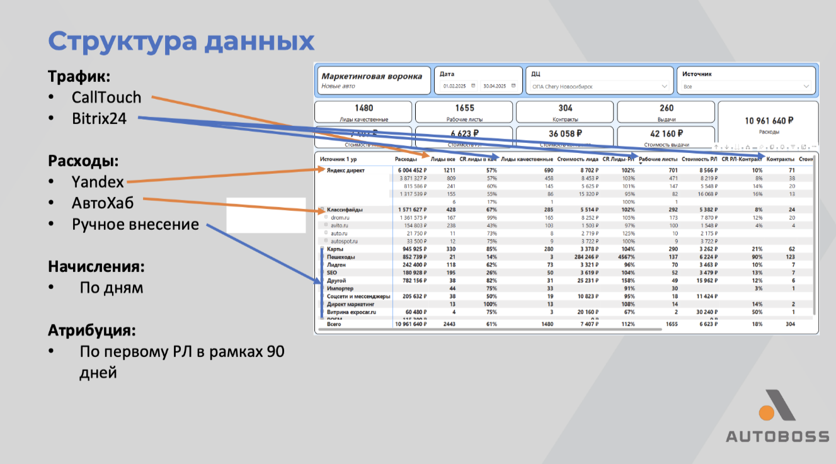Click the АвтоХаб bullet on the slide
Screen dimensions: 836x464
103,203
